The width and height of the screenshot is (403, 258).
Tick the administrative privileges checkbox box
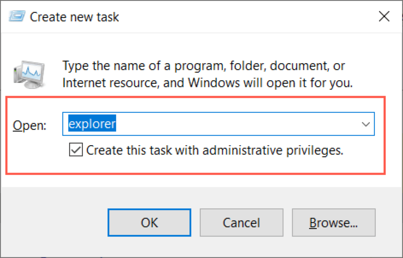[x=76, y=150]
